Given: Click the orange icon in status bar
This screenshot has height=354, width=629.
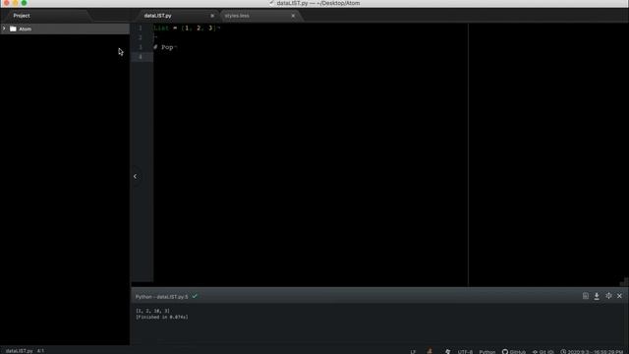Looking at the screenshot, I should pyautogui.click(x=429, y=351).
